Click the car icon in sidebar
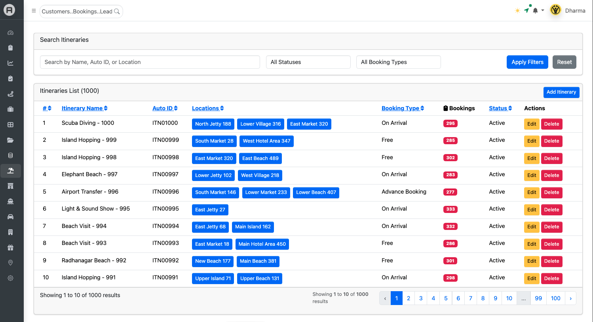The height and width of the screenshot is (322, 593). [11, 217]
